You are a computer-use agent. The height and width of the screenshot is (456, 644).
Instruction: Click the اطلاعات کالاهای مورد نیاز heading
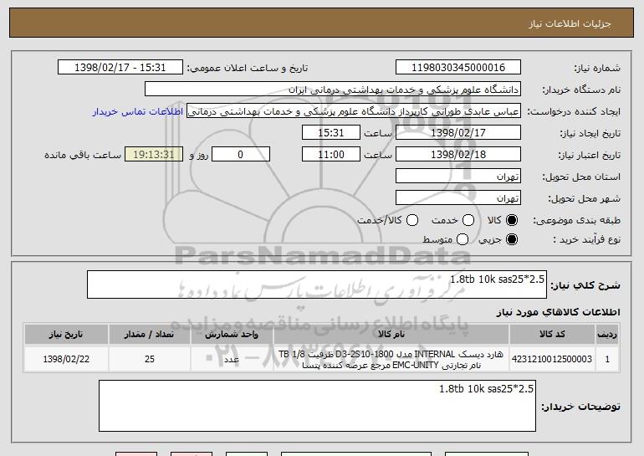[558, 312]
